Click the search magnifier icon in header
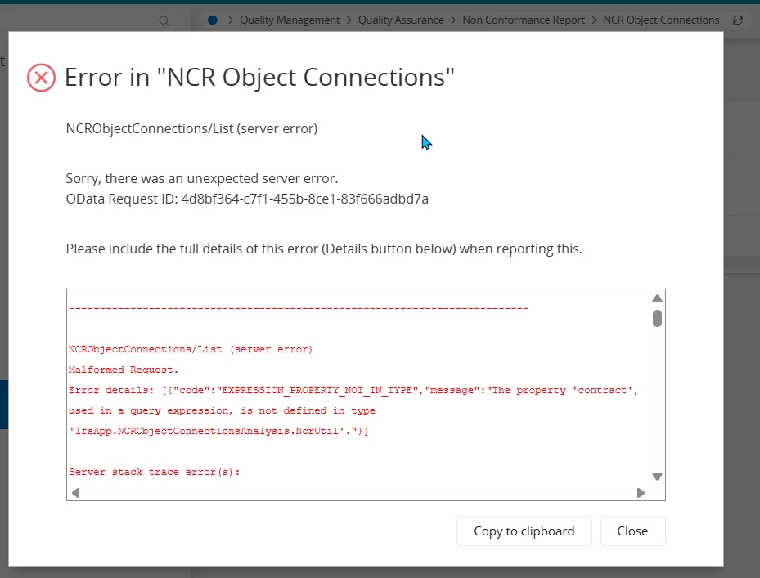Viewport: 760px width, 578px height. click(x=164, y=20)
